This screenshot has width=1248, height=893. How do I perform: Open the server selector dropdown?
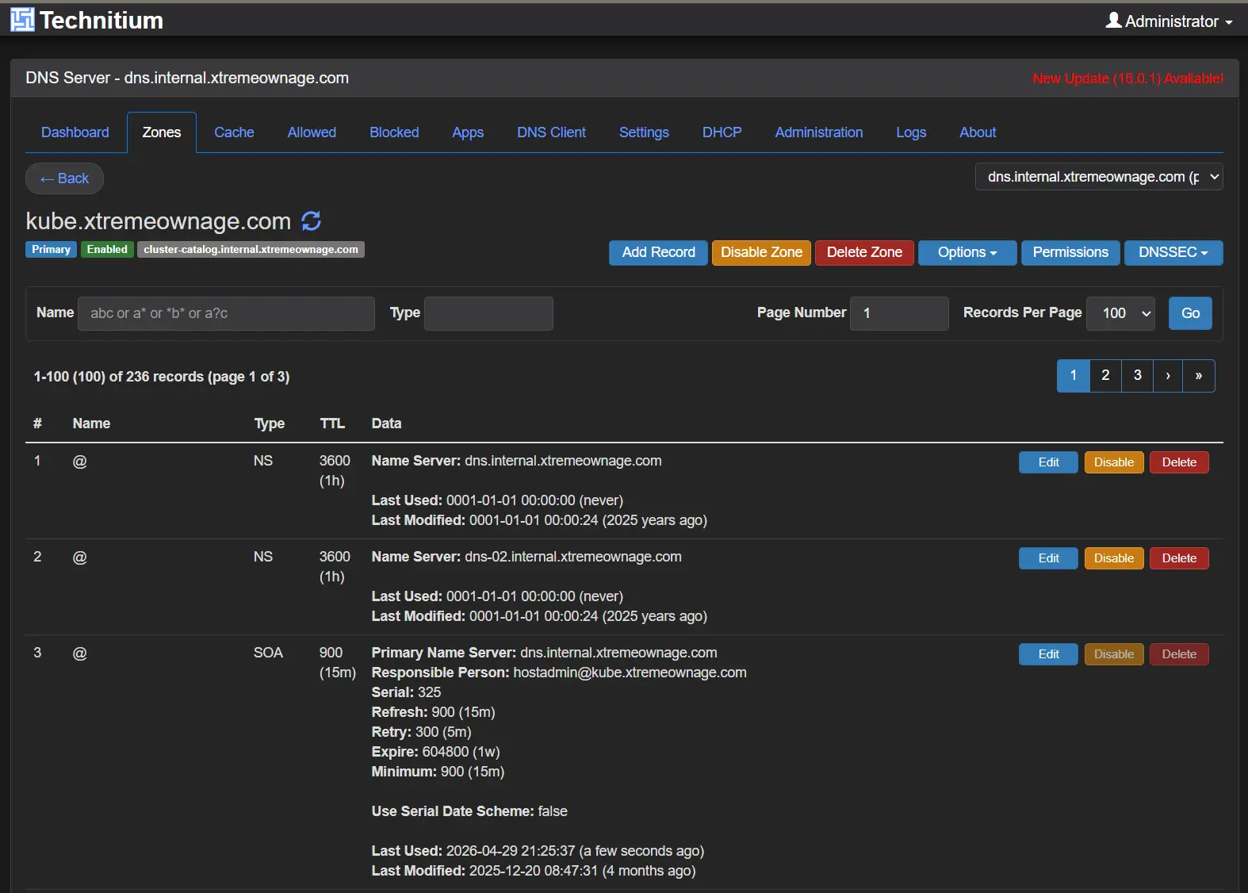[x=1098, y=177]
